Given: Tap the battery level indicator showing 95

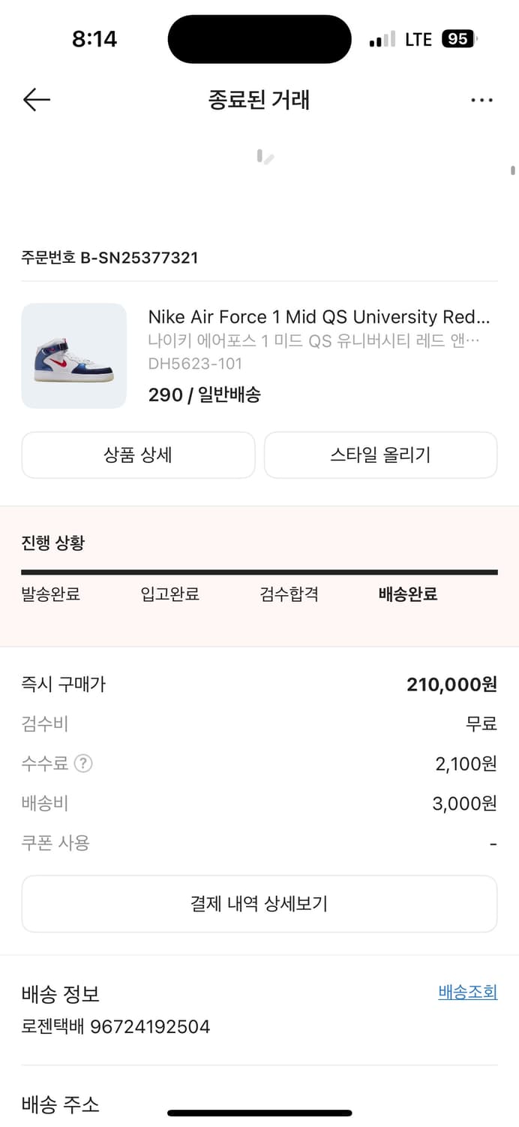Looking at the screenshot, I should click(x=458, y=39).
